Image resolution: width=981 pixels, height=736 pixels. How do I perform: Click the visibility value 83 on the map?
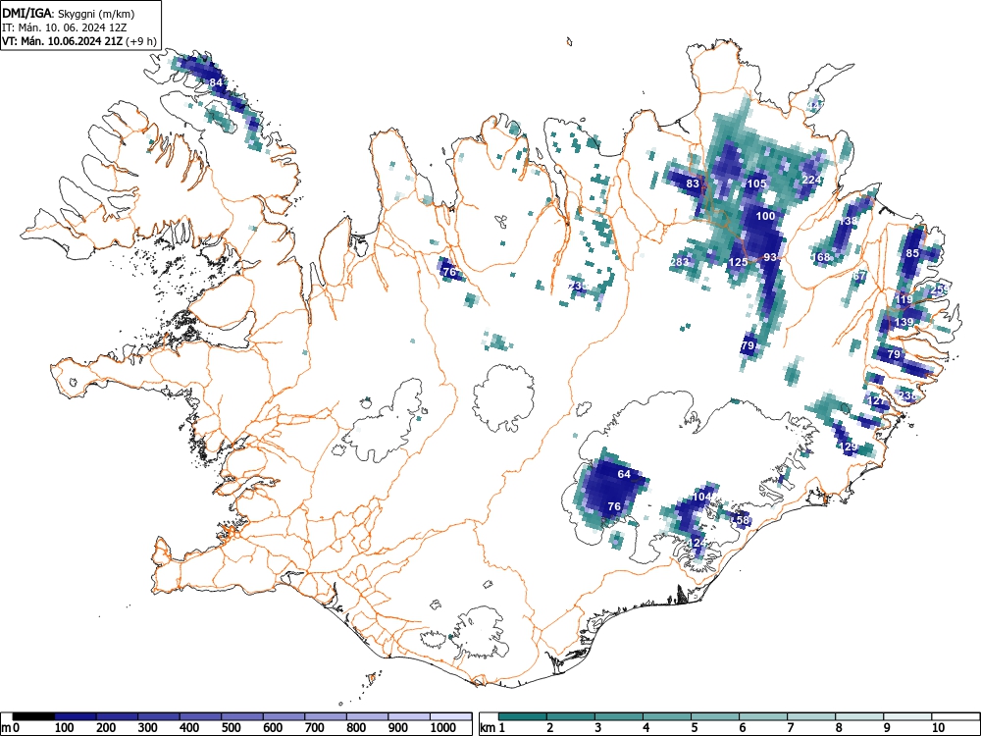coord(693,184)
